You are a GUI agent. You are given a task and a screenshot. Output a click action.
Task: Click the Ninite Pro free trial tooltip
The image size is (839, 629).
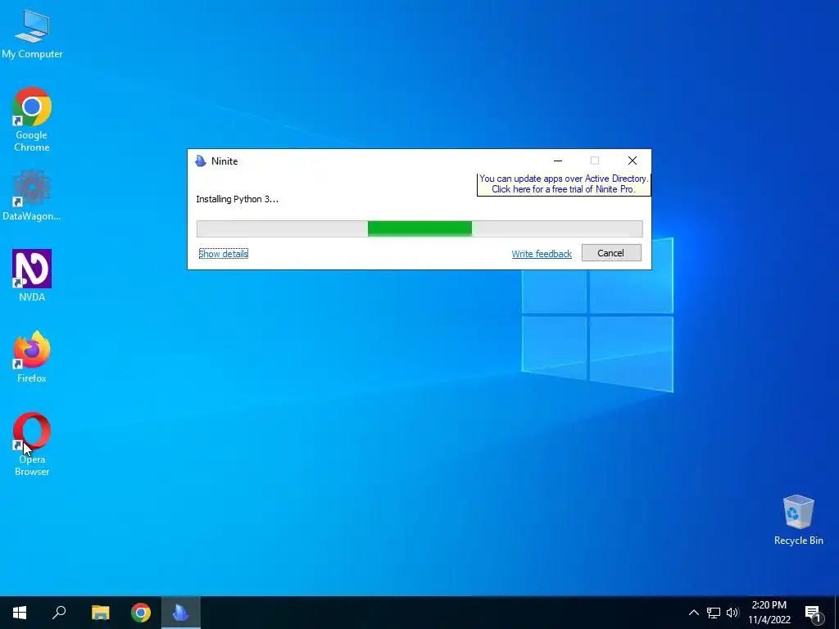pyautogui.click(x=564, y=184)
